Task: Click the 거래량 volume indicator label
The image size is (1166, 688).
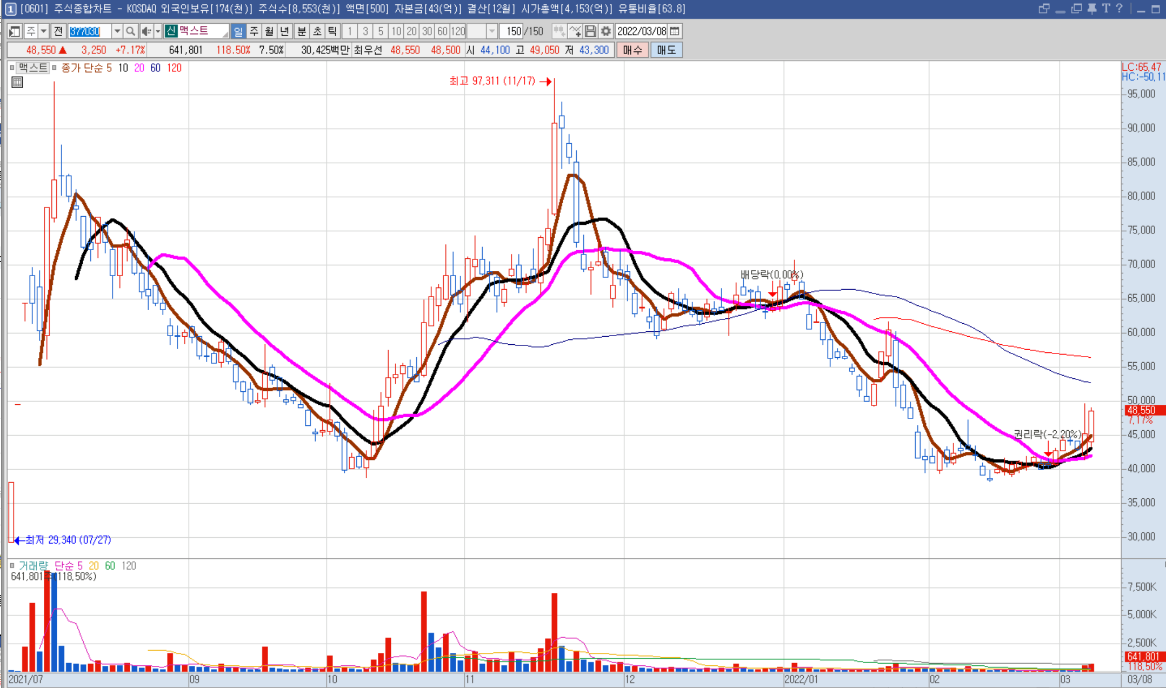Action: (33, 566)
